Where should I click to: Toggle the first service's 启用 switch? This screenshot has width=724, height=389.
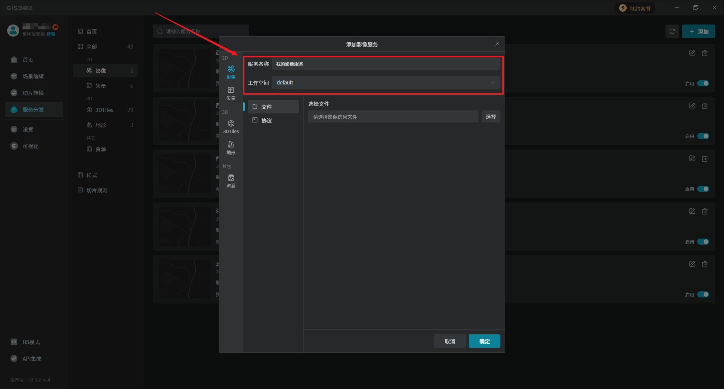pos(703,83)
